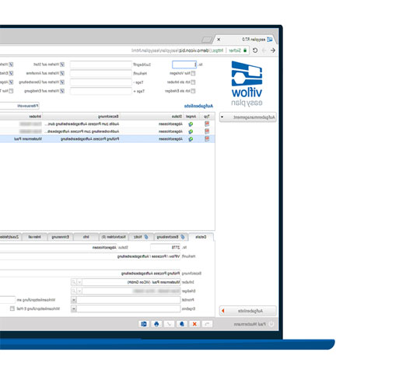This screenshot has width=420, height=373.
Task: Click the 'Tage -' input field
Action: tap(101, 82)
